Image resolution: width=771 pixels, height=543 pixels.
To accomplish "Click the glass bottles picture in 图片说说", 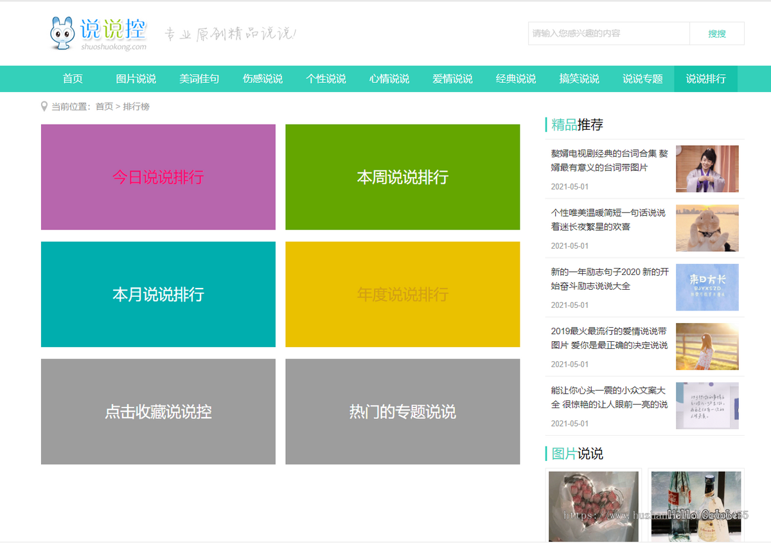I will (696, 506).
